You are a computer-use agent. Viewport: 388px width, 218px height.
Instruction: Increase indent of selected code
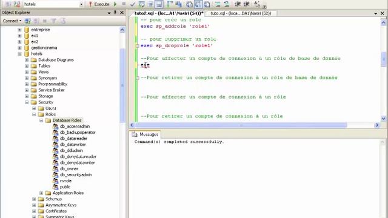[246, 4]
